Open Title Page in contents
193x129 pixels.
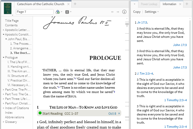click(x=12, y=21)
